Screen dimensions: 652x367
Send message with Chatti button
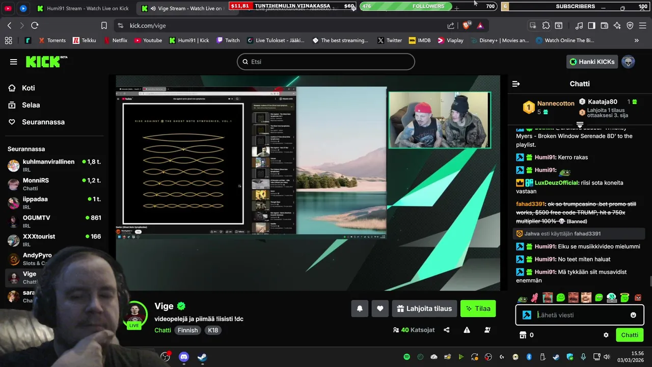pyautogui.click(x=630, y=335)
